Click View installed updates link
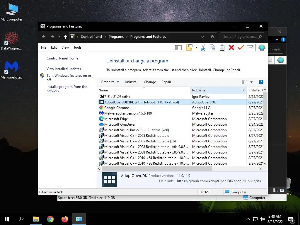Screen dimensions: 300x225 64,69
